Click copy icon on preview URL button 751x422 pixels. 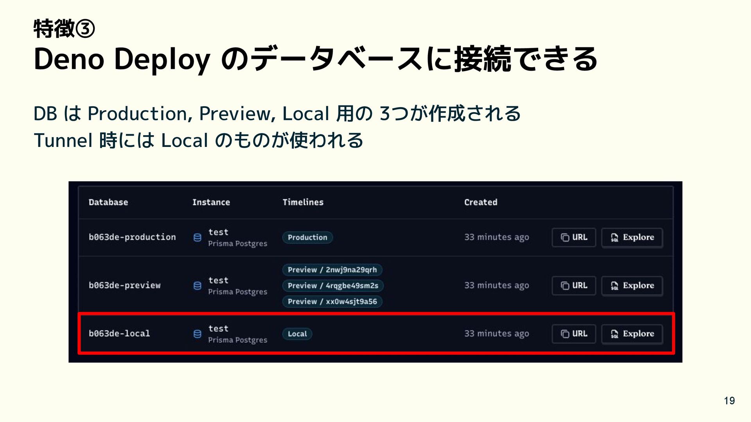click(565, 286)
